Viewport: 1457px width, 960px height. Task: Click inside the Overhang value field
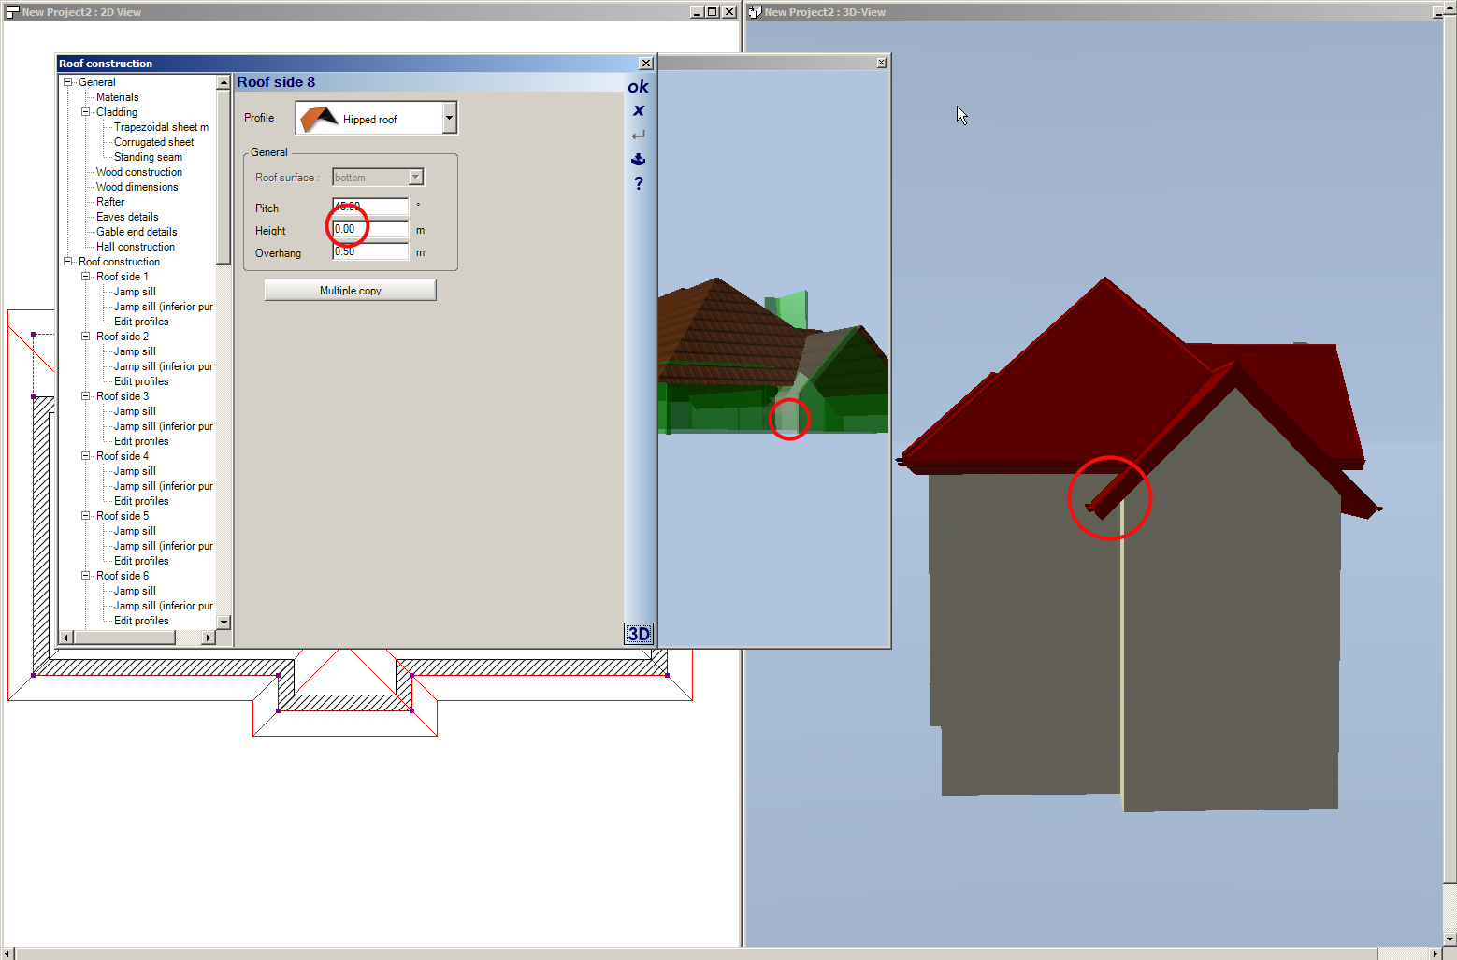coord(369,251)
